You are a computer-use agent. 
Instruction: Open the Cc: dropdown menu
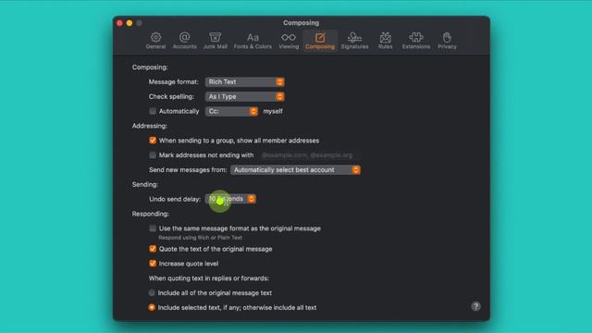pos(231,111)
